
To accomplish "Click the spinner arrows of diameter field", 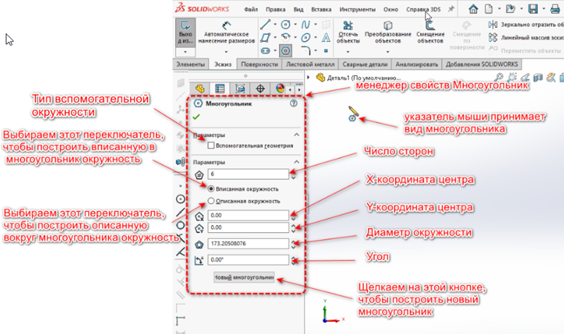I will coord(294,244).
